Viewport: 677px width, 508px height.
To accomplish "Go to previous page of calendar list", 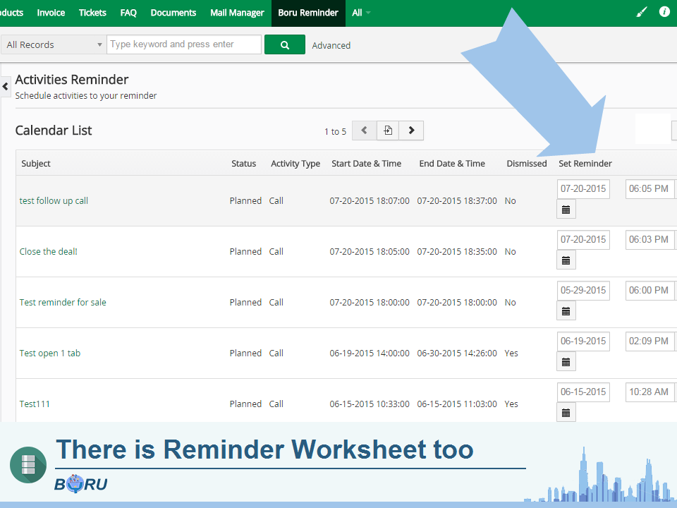I will point(364,131).
